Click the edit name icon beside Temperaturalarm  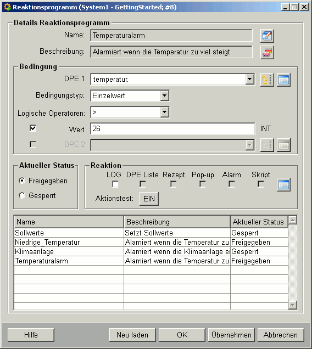point(267,36)
